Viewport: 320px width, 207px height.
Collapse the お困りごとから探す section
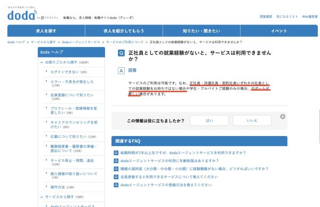click(x=42, y=62)
